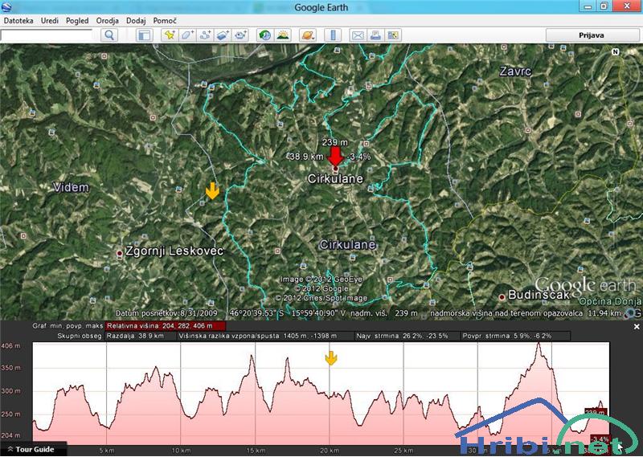643x457 pixels.
Task: Open the Uredi menu
Action: [50, 21]
